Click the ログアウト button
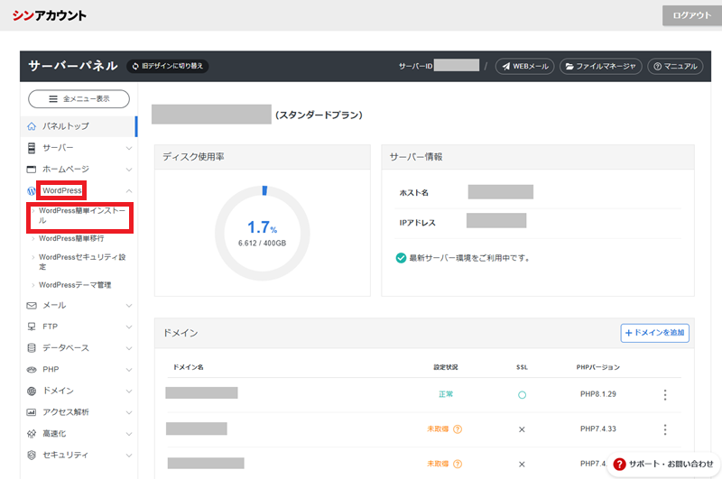The height and width of the screenshot is (479, 722). pos(691,16)
